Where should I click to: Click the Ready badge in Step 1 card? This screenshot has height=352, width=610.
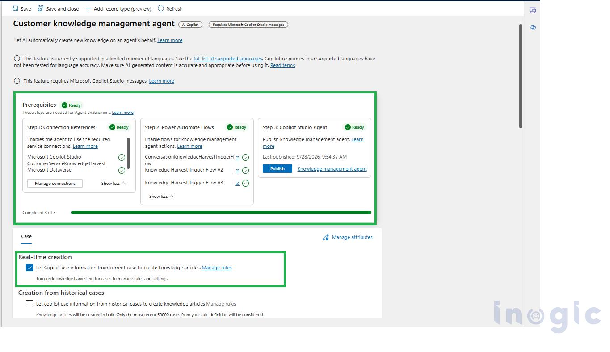(119, 127)
